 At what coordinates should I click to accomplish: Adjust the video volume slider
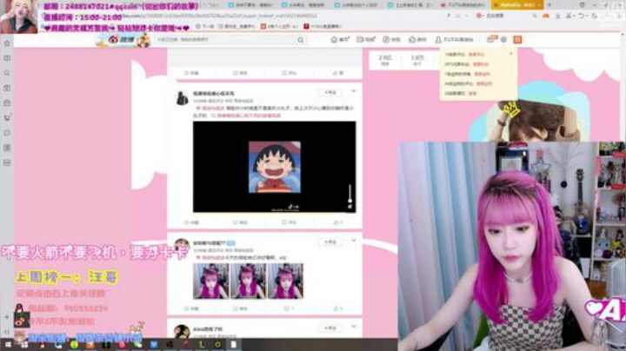pyautogui.click(x=350, y=193)
